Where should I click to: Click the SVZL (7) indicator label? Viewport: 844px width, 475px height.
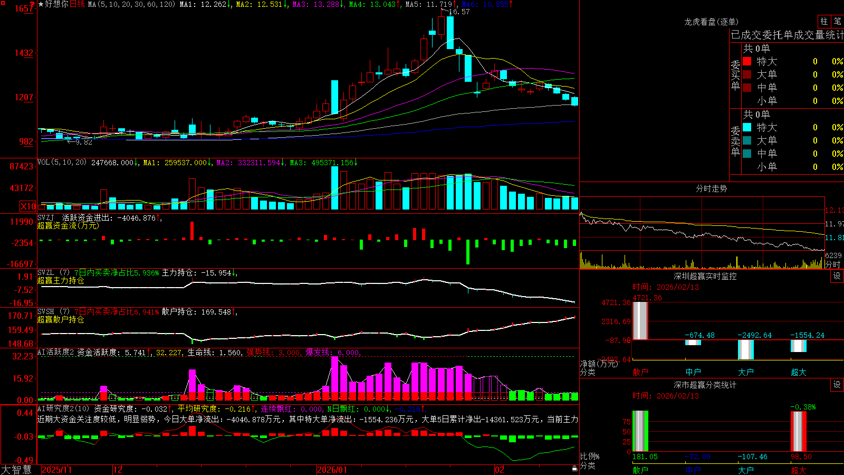click(x=54, y=273)
